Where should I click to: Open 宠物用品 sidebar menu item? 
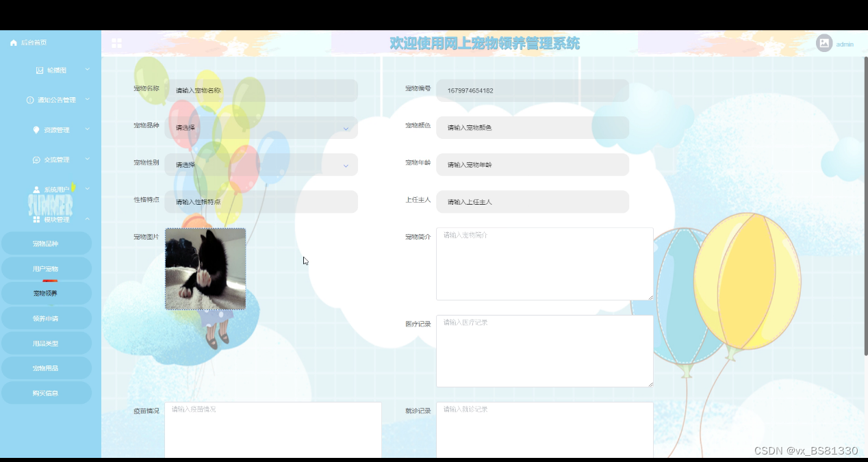(x=47, y=368)
